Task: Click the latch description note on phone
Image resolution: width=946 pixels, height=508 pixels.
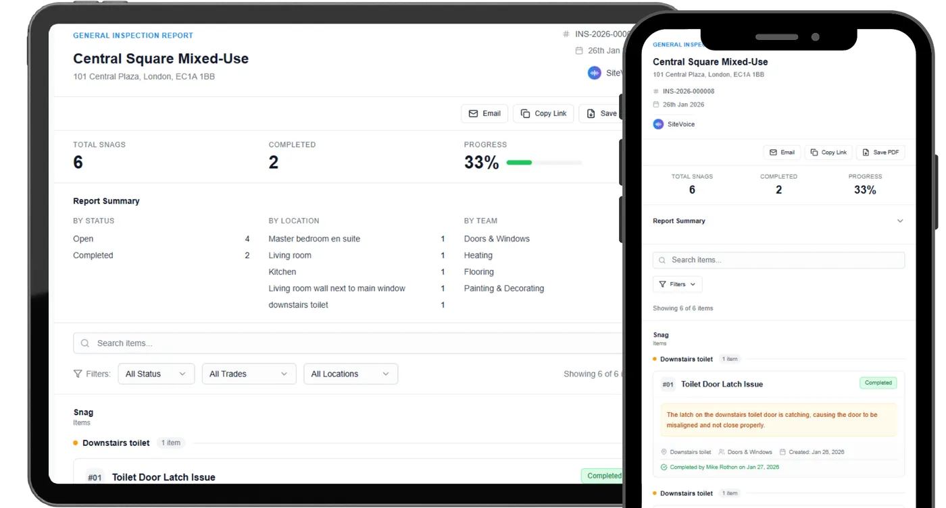Action: coord(778,420)
